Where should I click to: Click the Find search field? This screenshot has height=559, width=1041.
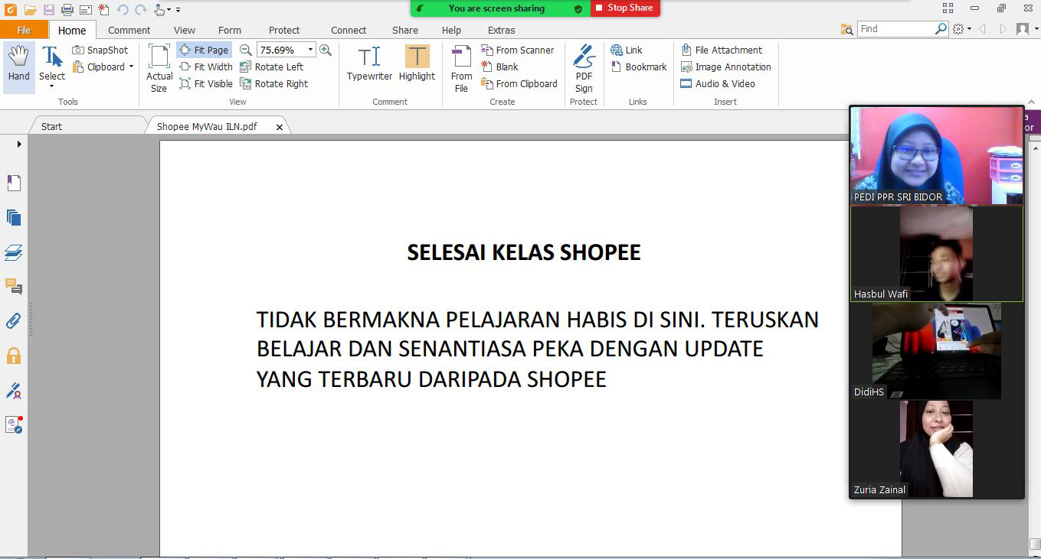(x=896, y=29)
